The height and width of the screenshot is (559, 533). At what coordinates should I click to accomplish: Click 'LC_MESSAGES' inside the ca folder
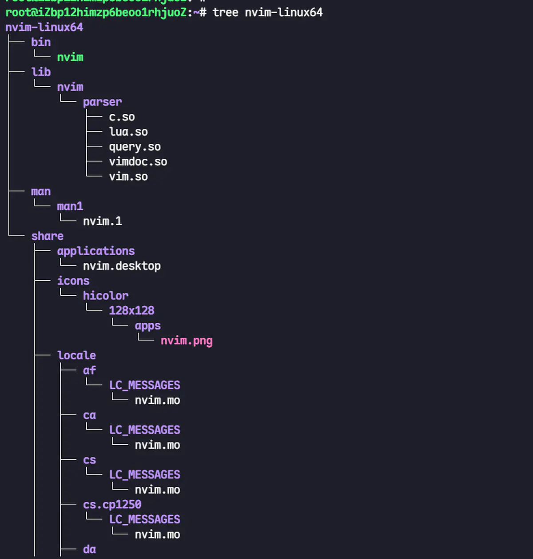click(x=145, y=430)
